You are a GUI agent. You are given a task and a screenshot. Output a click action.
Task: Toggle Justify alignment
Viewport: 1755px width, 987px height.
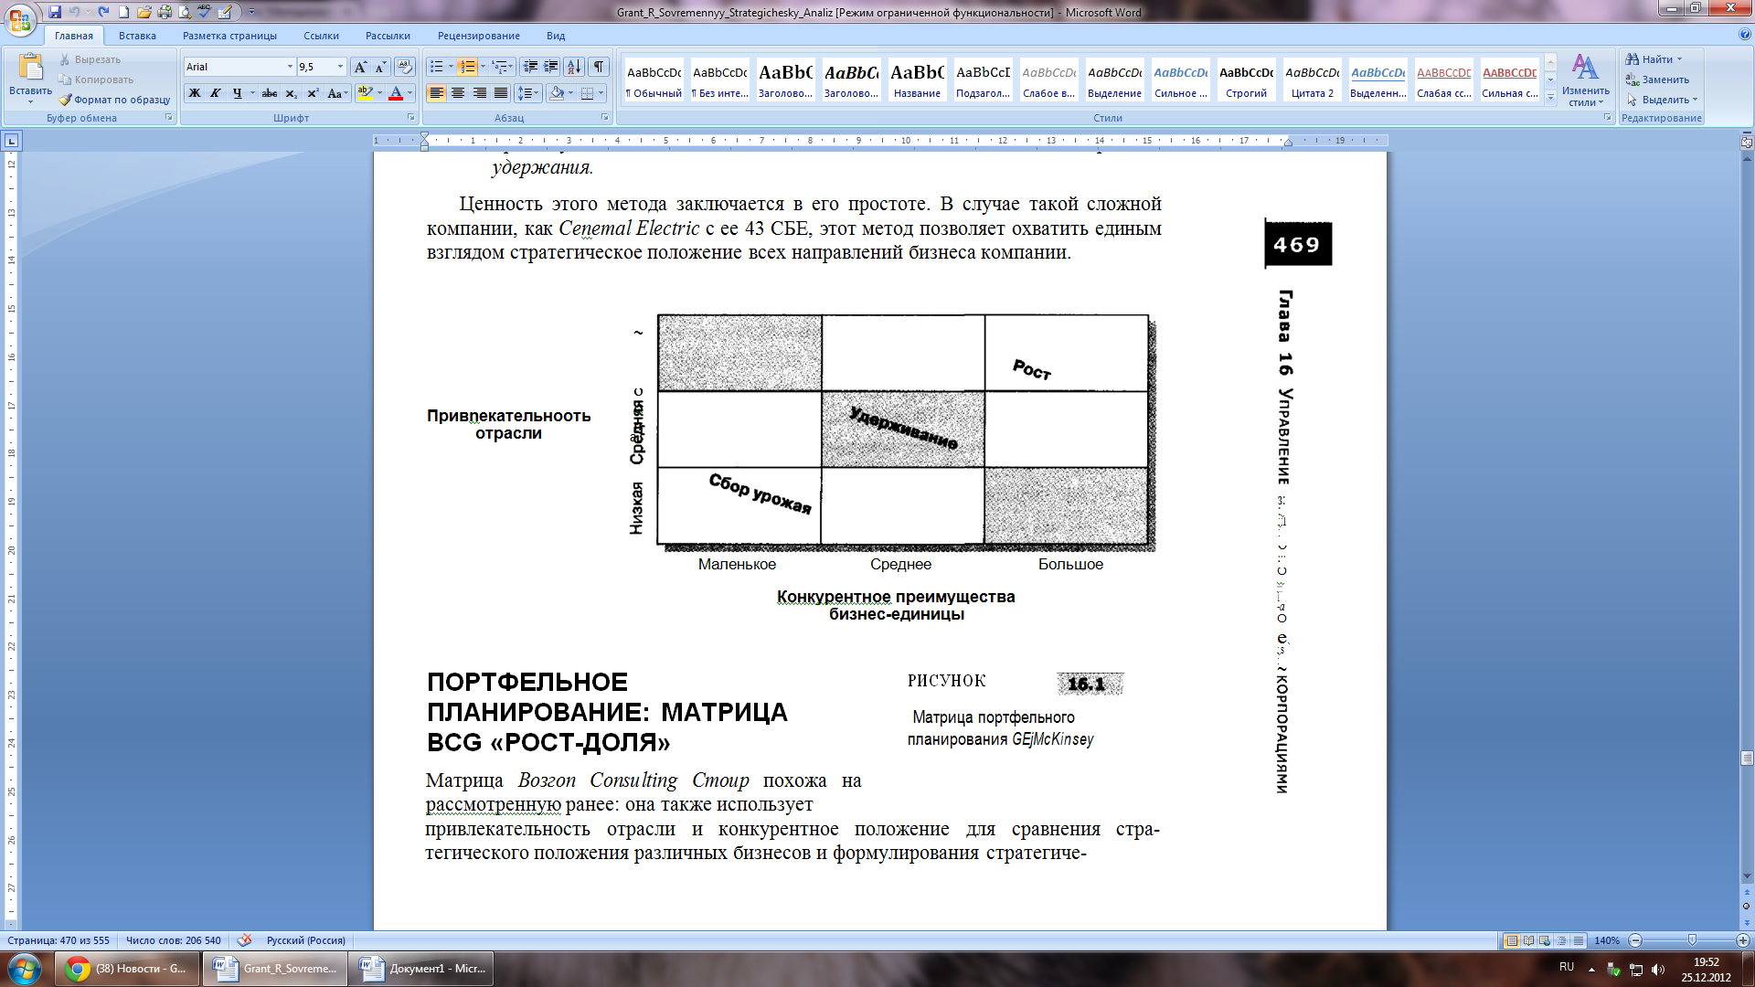click(x=501, y=93)
